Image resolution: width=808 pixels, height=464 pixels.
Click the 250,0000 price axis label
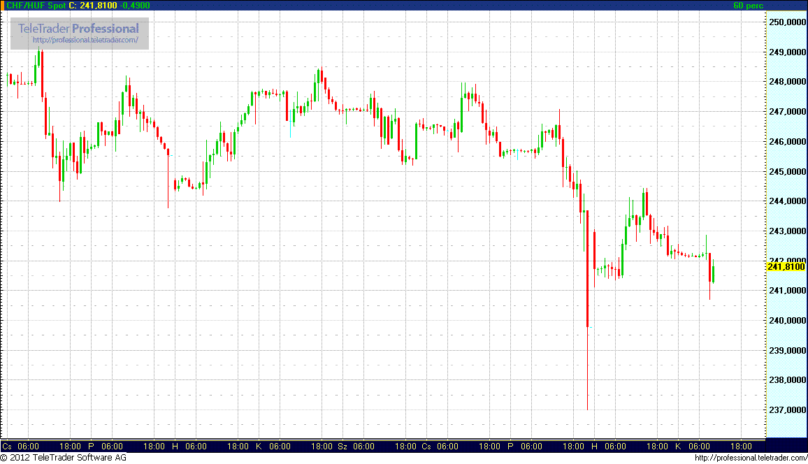[x=788, y=22]
